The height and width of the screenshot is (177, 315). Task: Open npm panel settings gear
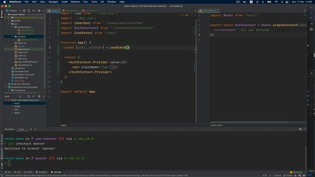(39, 96)
